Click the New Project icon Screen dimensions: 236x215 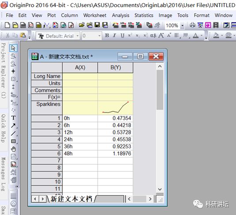[x=8, y=25]
